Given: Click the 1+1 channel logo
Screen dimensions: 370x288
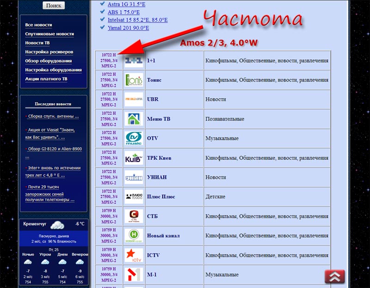Looking at the screenshot, I should (x=134, y=61).
